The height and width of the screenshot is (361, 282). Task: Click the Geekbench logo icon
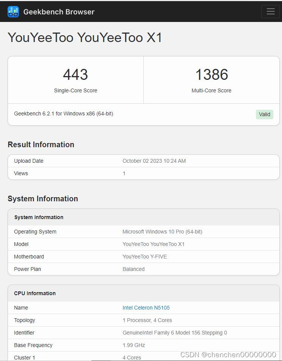point(13,11)
